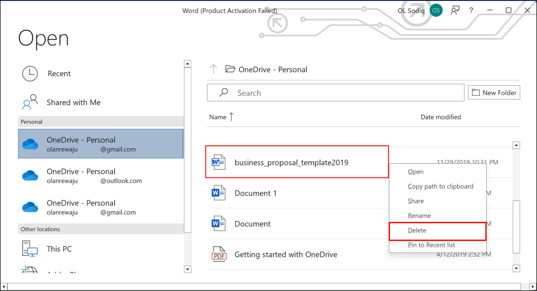Click the Recent clock icon
The image size is (537, 291).
coord(30,74)
